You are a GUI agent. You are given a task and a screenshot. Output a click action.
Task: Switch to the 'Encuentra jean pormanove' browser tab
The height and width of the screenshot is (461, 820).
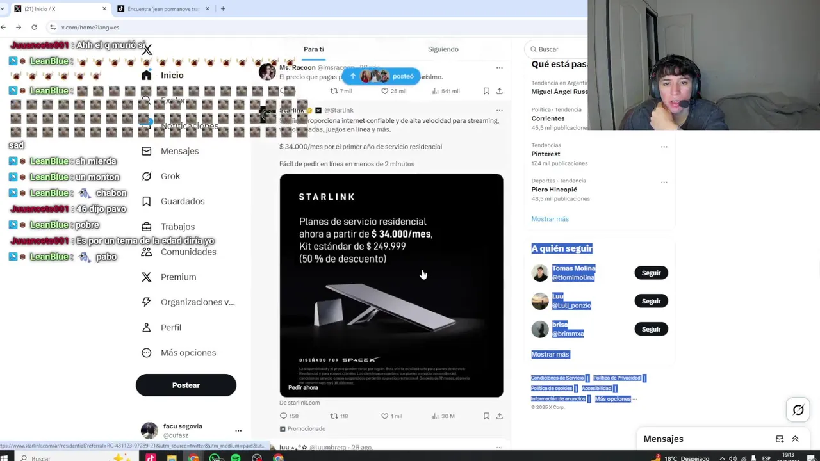[x=163, y=9]
